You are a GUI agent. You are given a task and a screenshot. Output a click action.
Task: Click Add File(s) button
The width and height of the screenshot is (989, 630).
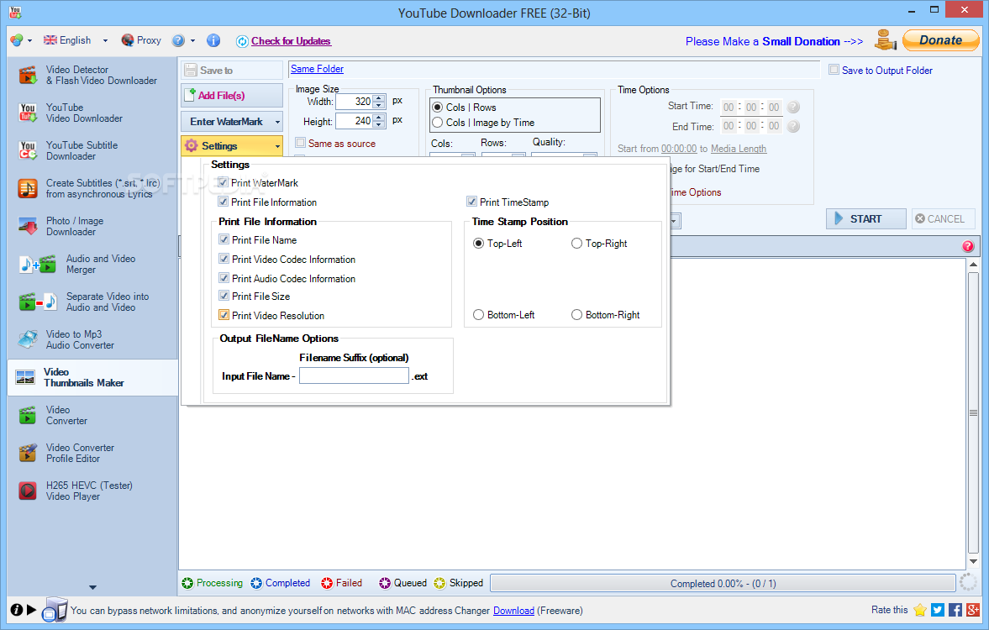click(231, 95)
